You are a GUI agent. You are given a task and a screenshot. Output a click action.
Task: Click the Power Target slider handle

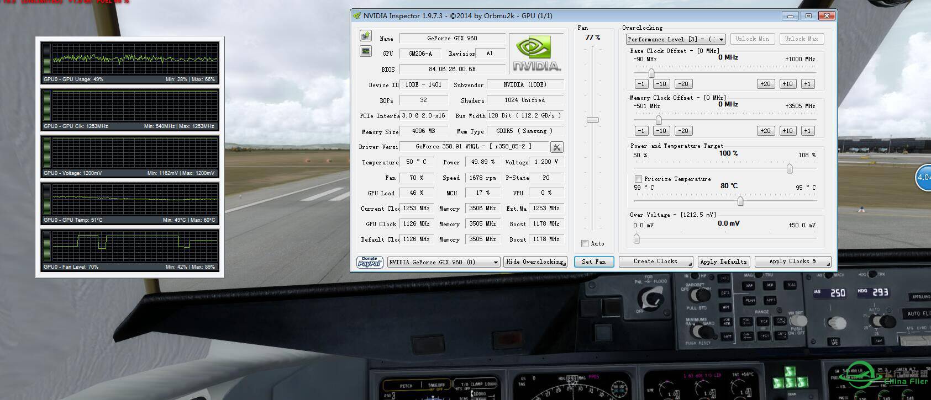(790, 168)
